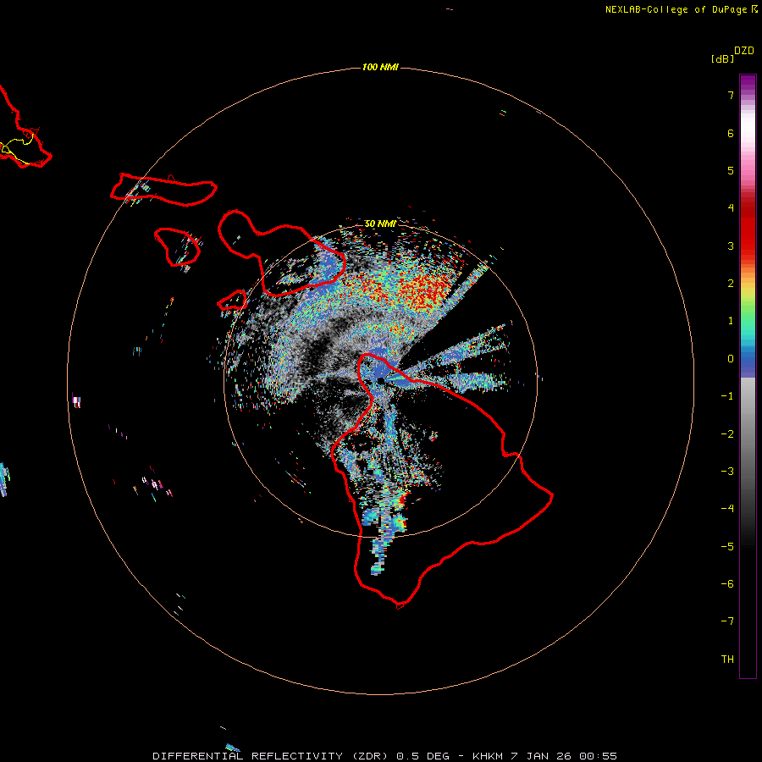Click the 5 dB tick label on the scale
This screenshot has width=762, height=762.
click(731, 170)
